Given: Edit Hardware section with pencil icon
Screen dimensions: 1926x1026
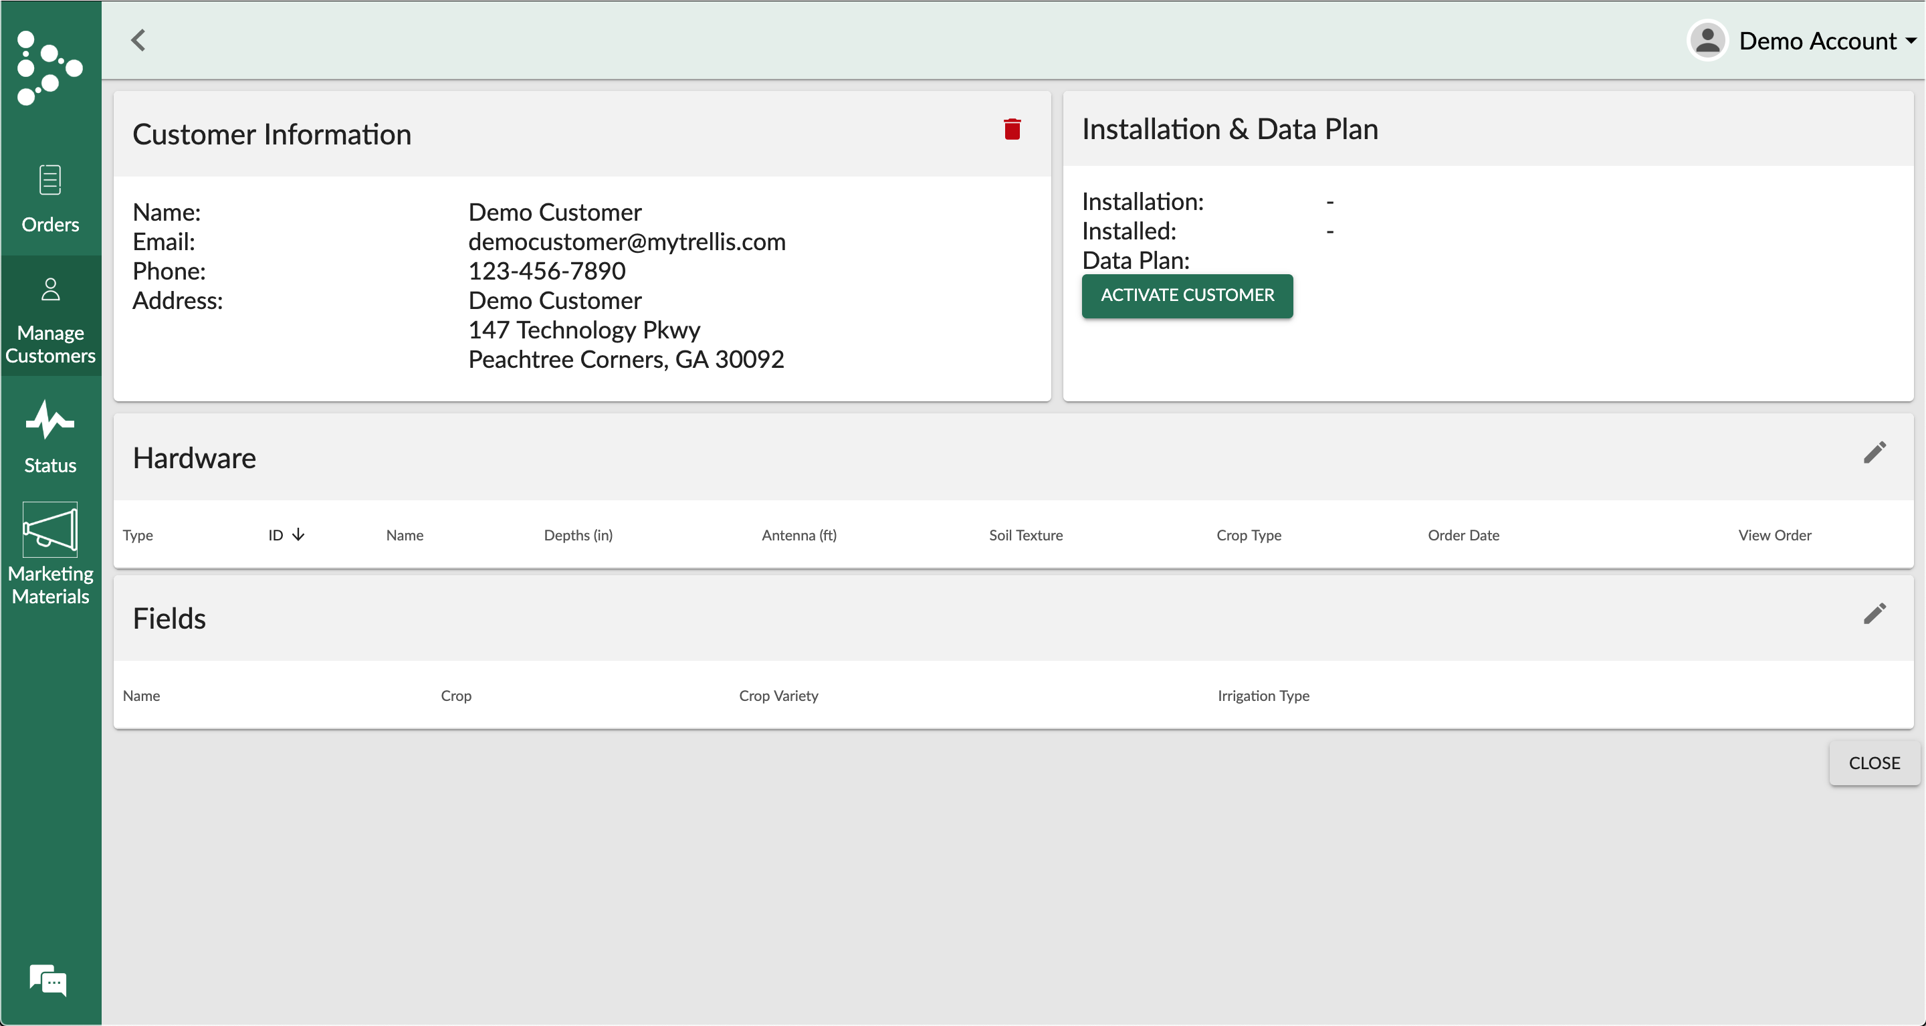Looking at the screenshot, I should pos(1875,452).
